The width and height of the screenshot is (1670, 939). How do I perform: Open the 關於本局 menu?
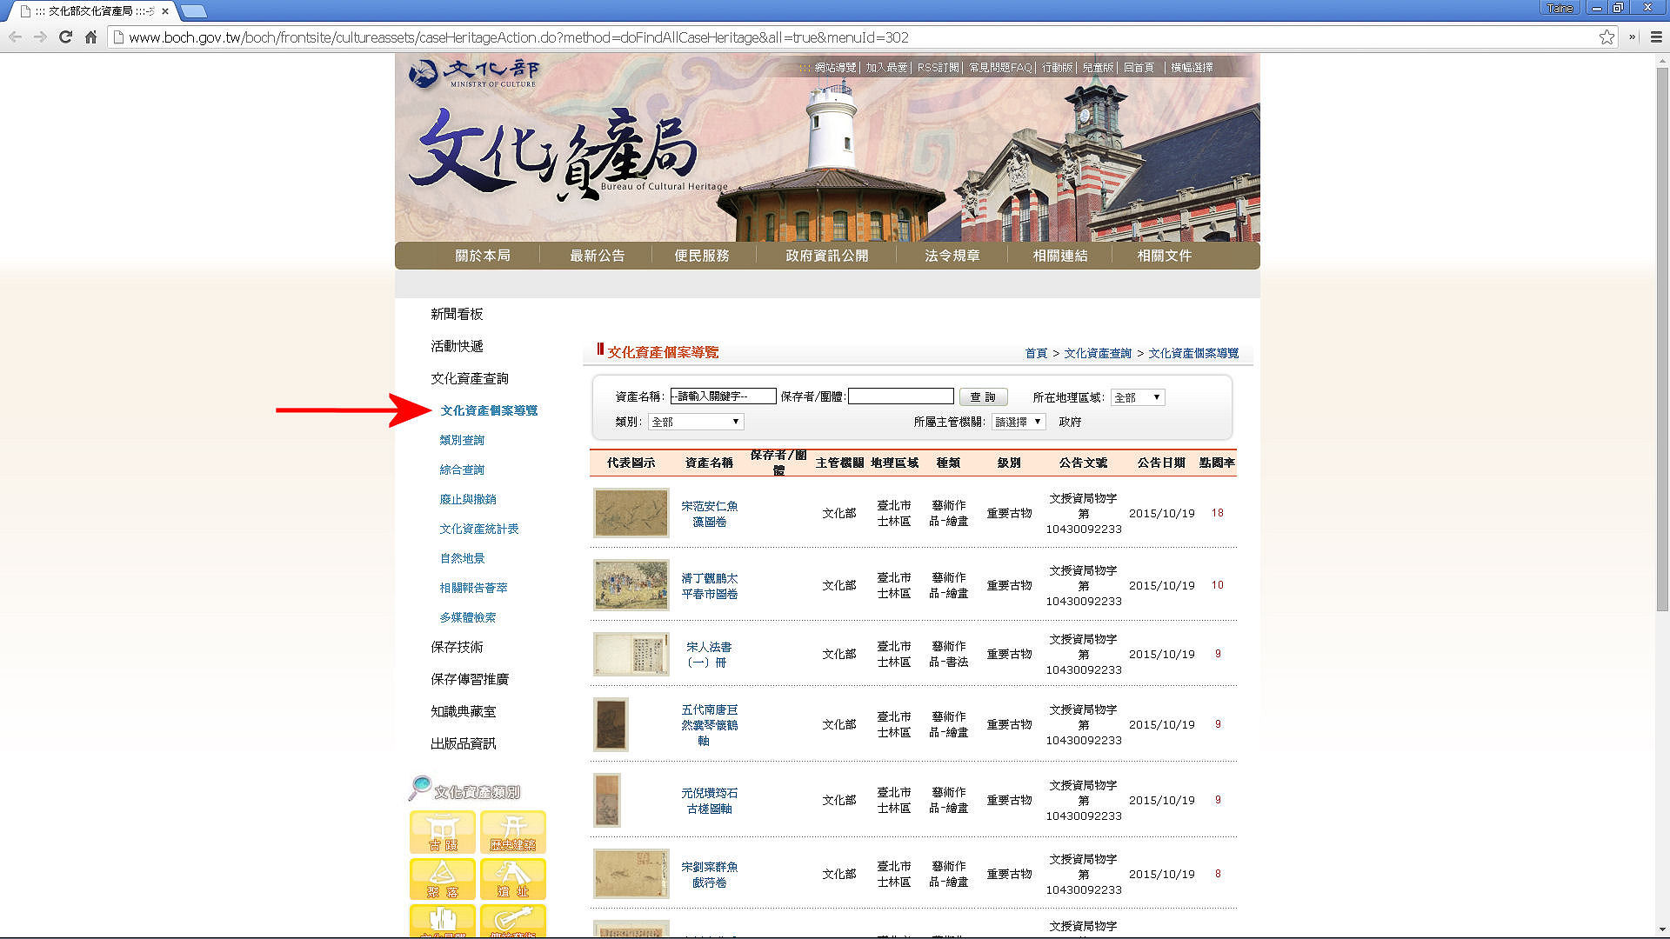pos(483,256)
